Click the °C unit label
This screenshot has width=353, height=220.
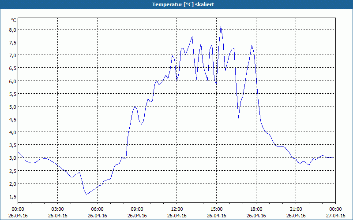coord(14,20)
